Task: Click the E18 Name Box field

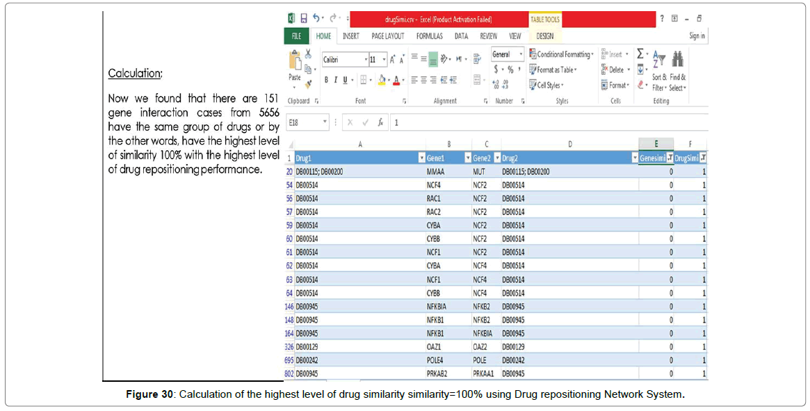Action: point(304,122)
